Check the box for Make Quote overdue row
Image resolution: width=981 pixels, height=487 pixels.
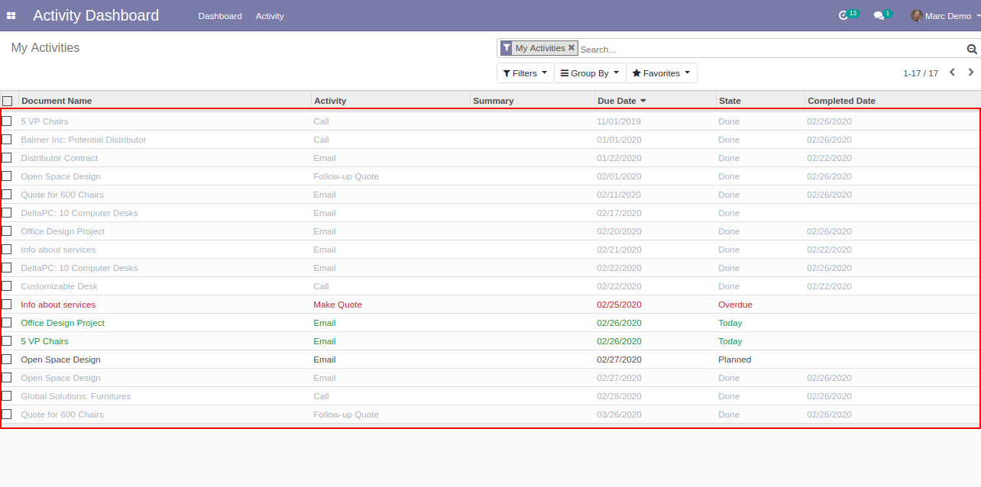[6, 304]
